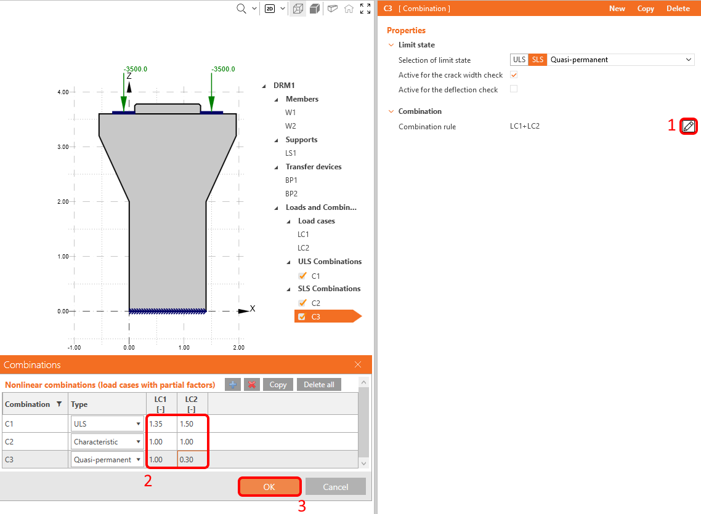Enable Active for the deflection check

click(x=514, y=89)
